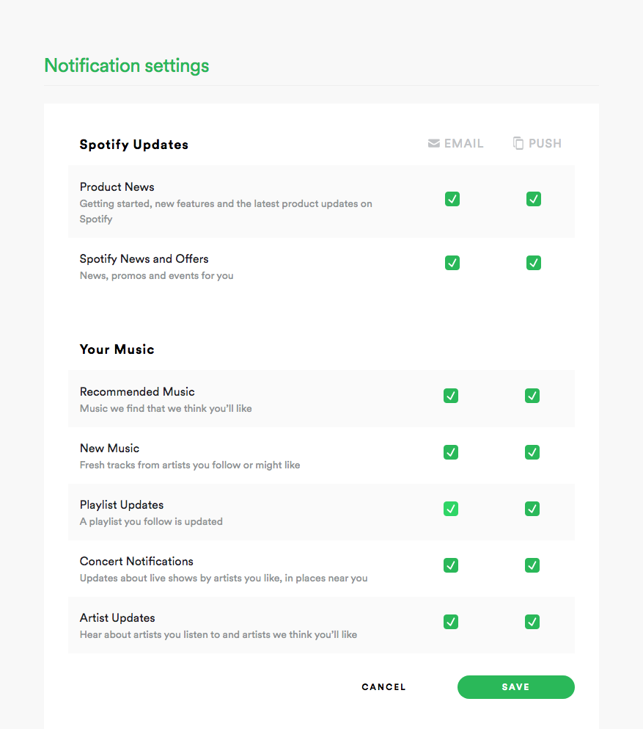Toggle Recommended Music email checkbox
This screenshot has width=643, height=729.
point(451,396)
